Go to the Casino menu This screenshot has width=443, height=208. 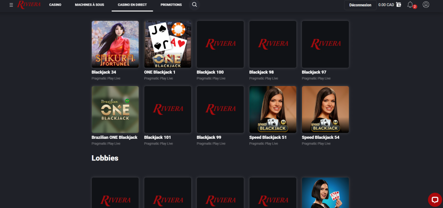click(55, 5)
